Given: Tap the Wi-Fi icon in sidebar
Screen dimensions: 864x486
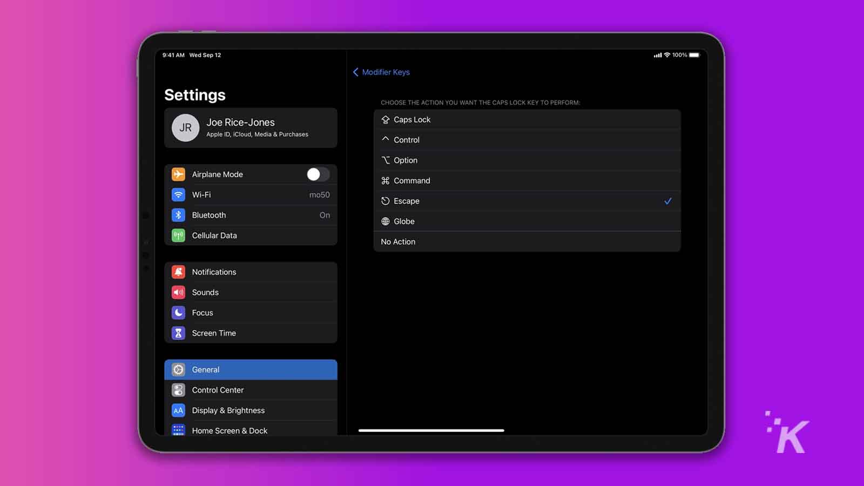Looking at the screenshot, I should (178, 194).
